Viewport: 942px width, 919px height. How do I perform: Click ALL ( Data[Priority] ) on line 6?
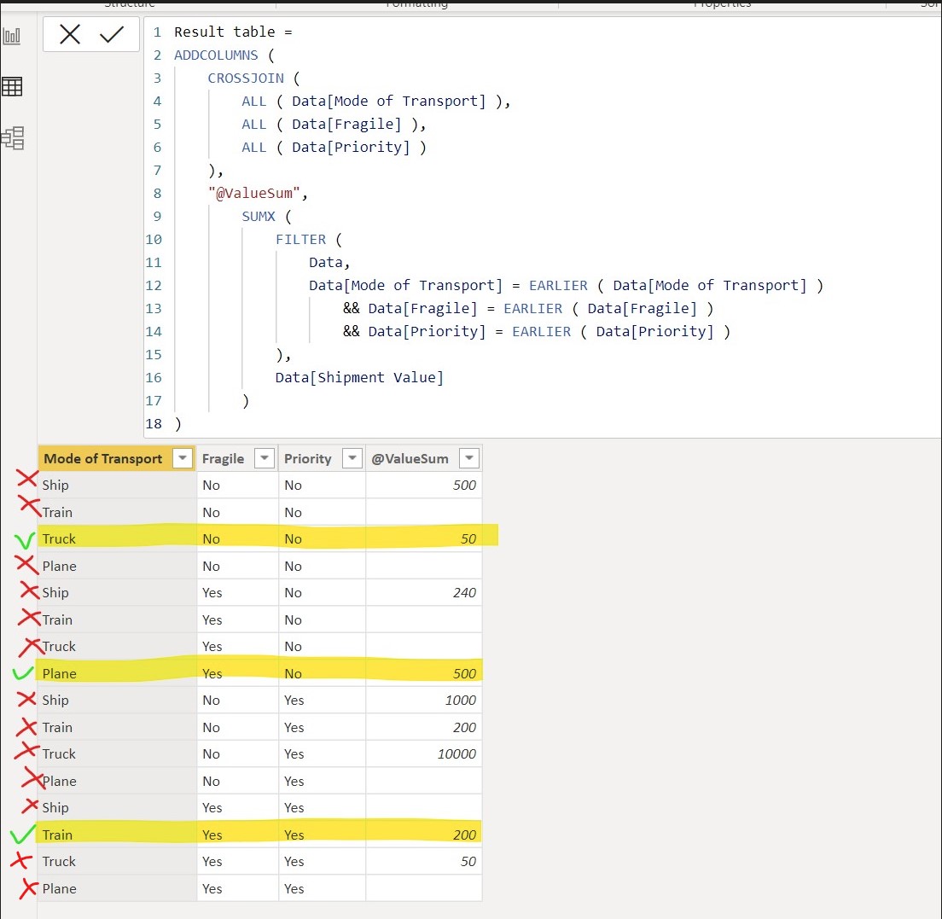click(334, 148)
